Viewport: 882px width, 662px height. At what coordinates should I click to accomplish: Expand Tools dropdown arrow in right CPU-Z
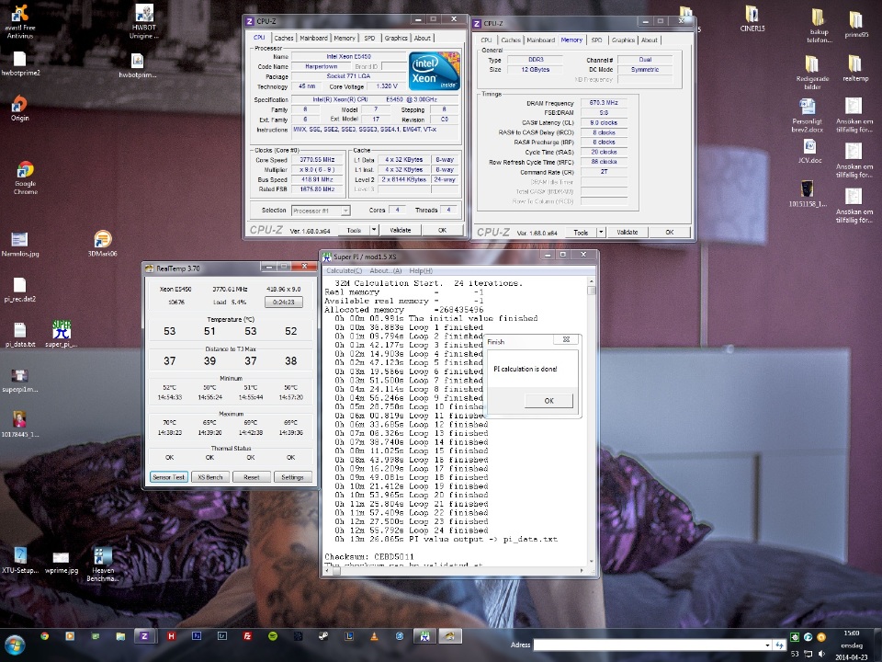click(x=601, y=232)
